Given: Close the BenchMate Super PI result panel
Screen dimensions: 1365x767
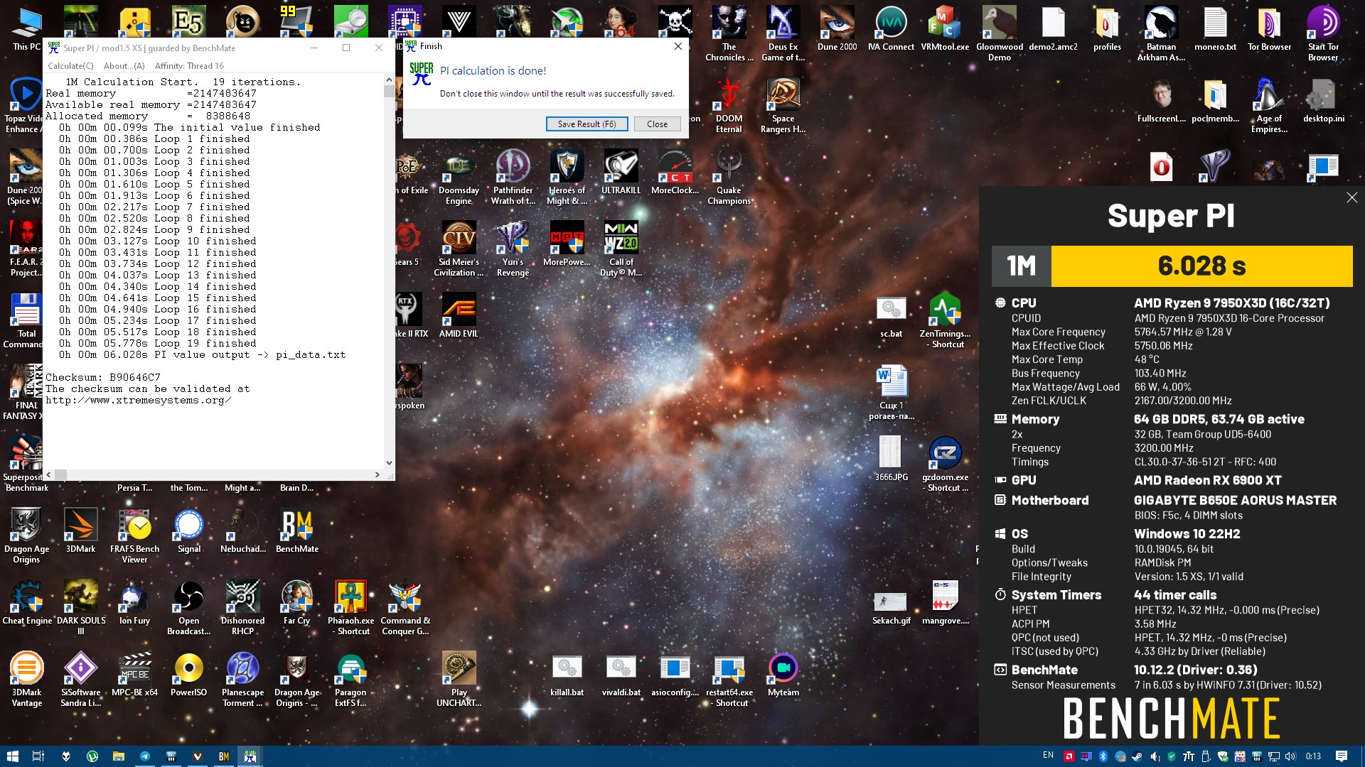Looking at the screenshot, I should point(1351,197).
